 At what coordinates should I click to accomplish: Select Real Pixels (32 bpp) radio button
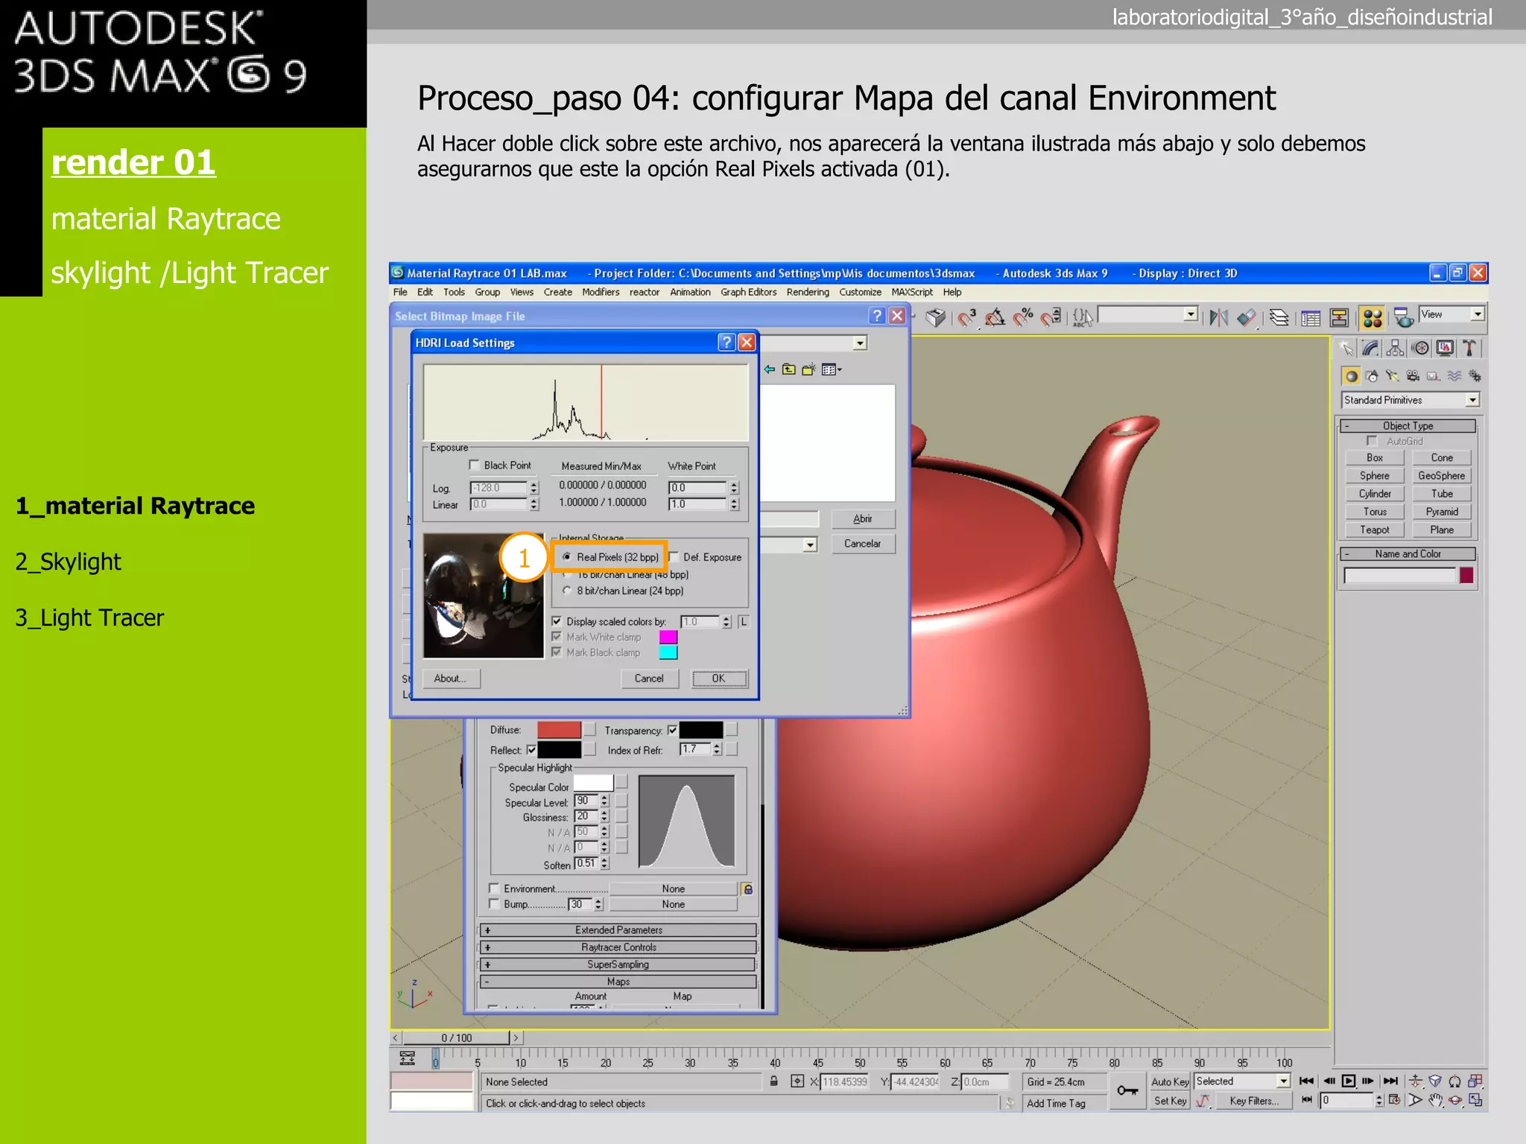coord(567,556)
